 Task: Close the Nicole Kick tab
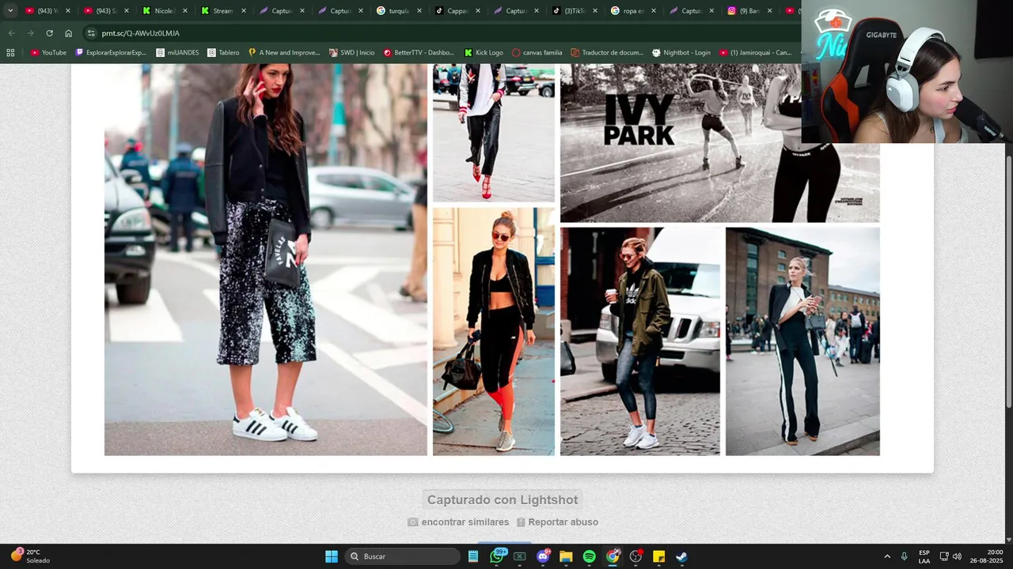(185, 11)
